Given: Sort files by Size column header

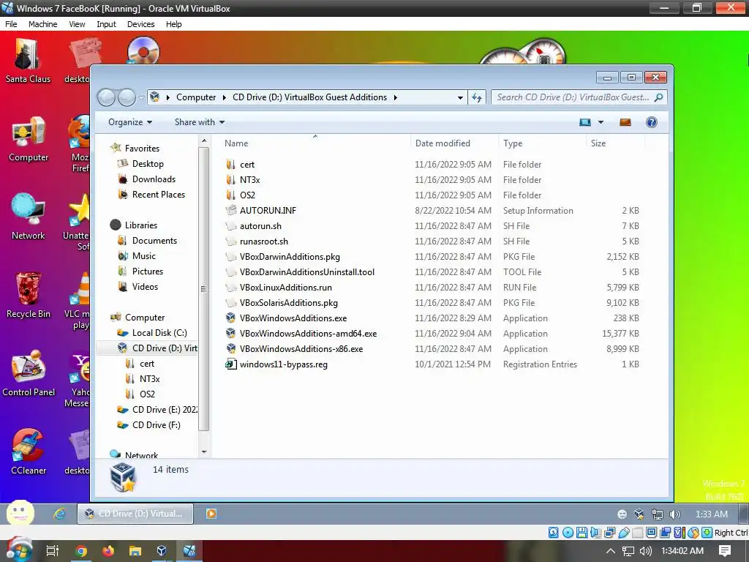Looking at the screenshot, I should 615,143.
